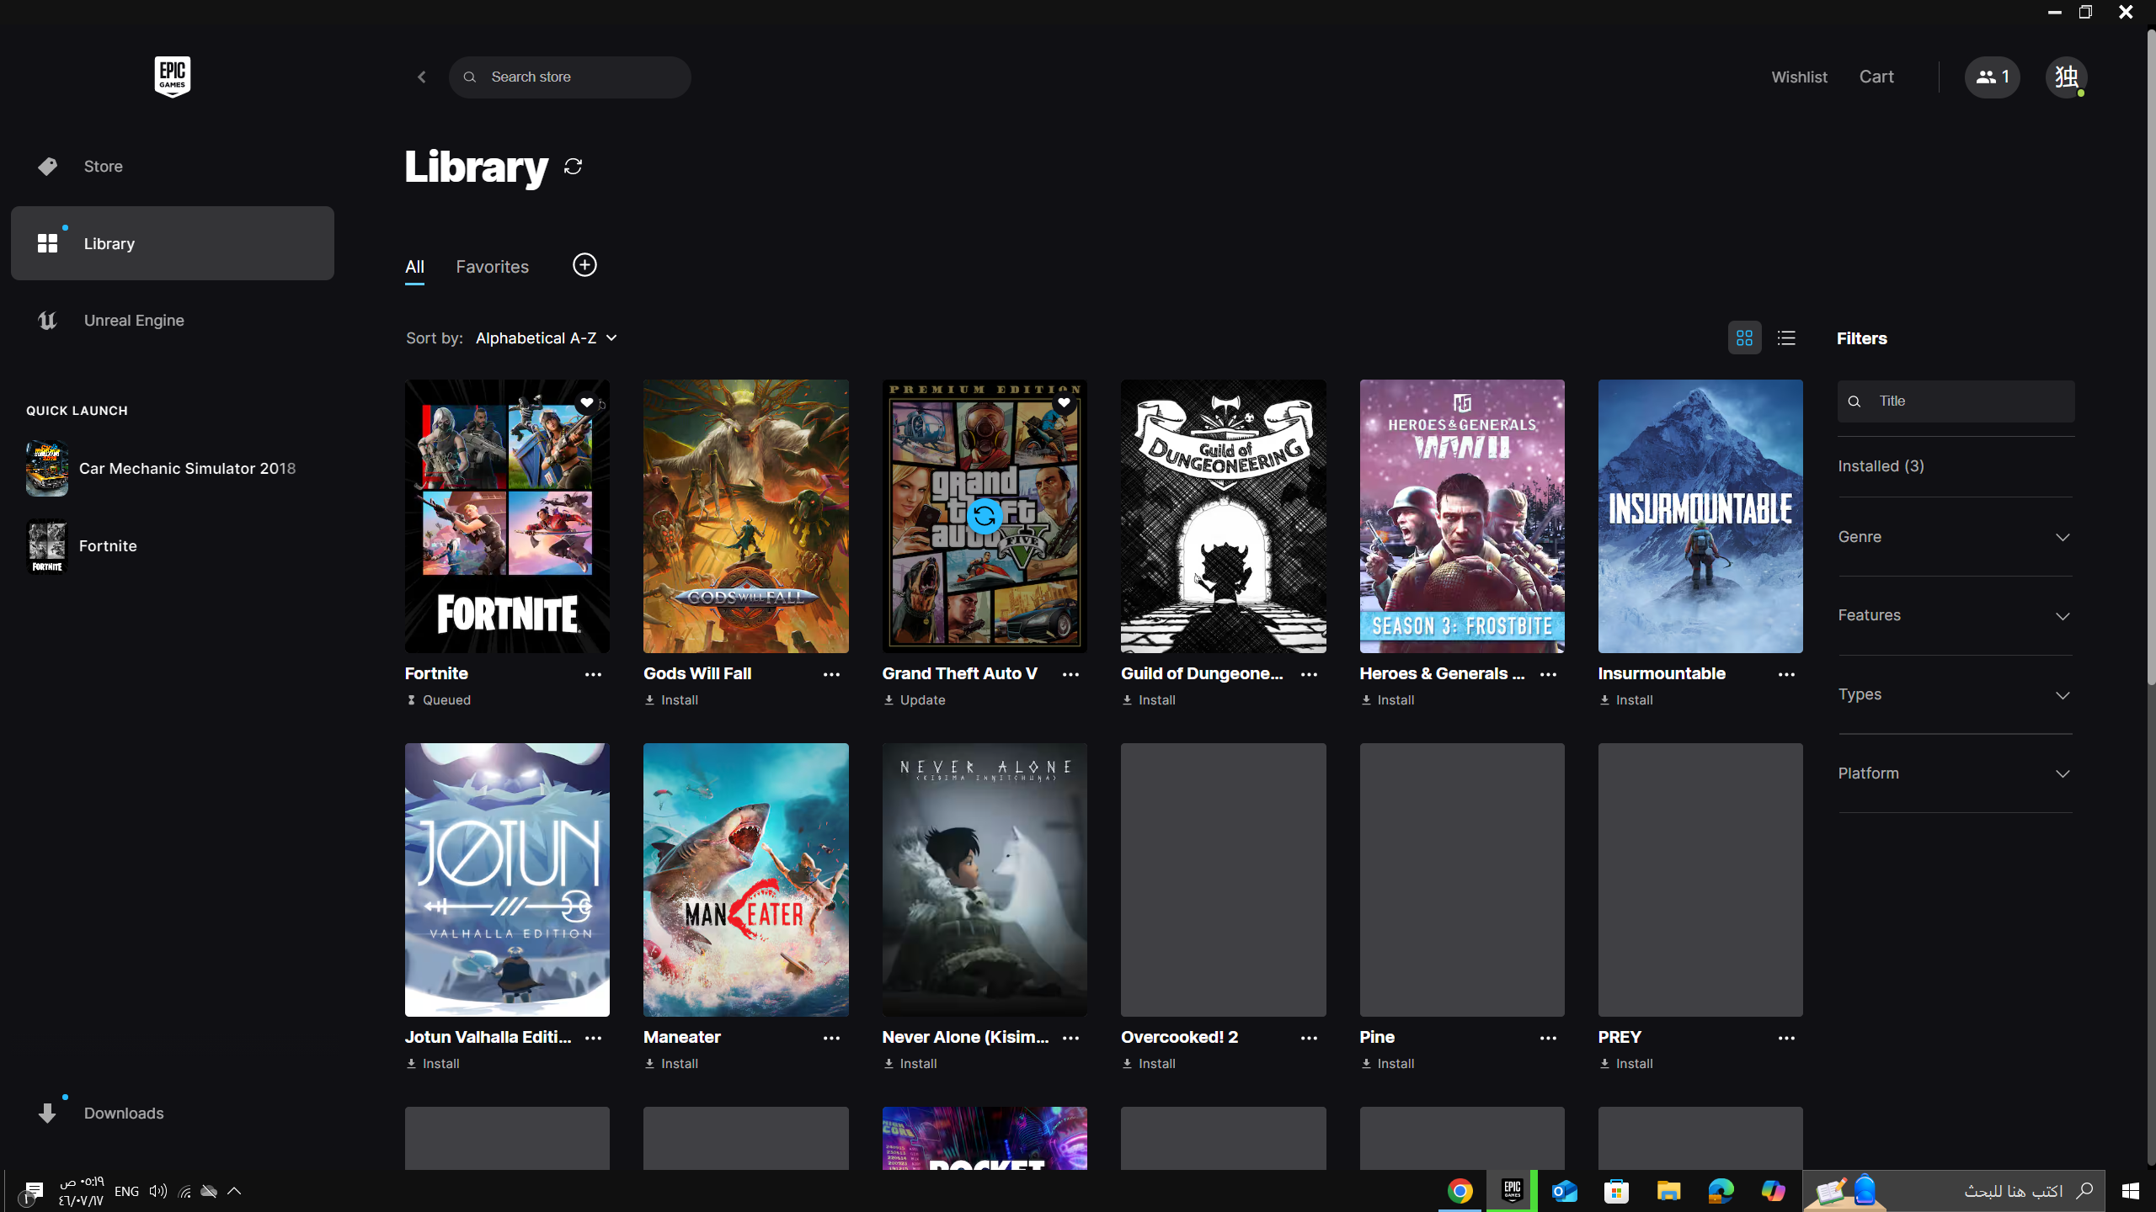Expand the Features filter
The image size is (2156, 1212).
click(1955, 615)
